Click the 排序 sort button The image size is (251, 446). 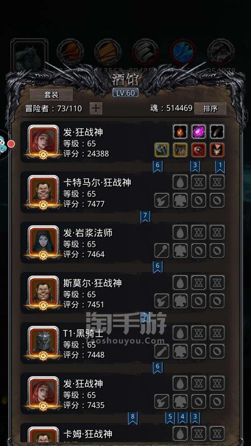point(210,108)
